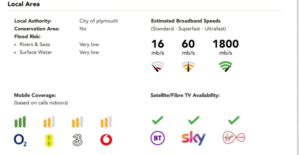Click the green tick above BT

click(x=158, y=120)
